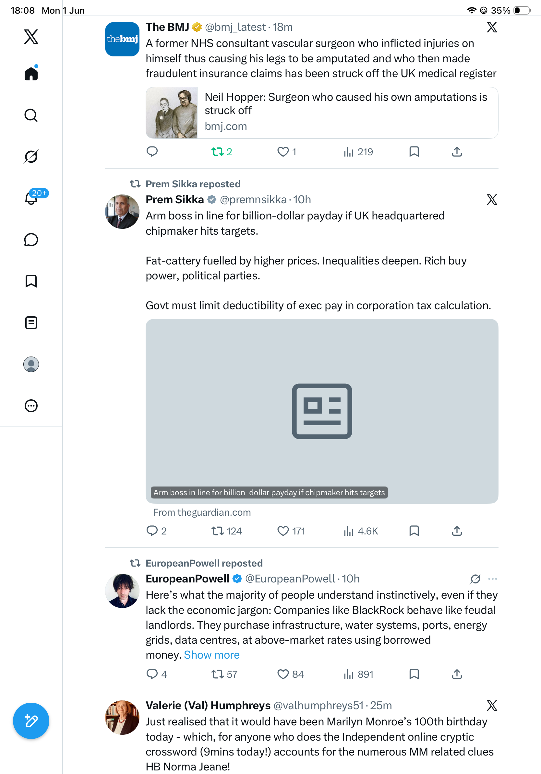Open Bookmarks in the sidebar
The height and width of the screenshot is (774, 541).
tap(31, 281)
